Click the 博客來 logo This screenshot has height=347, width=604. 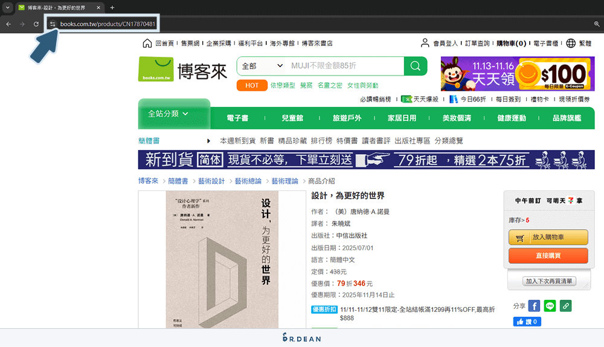tap(182, 70)
